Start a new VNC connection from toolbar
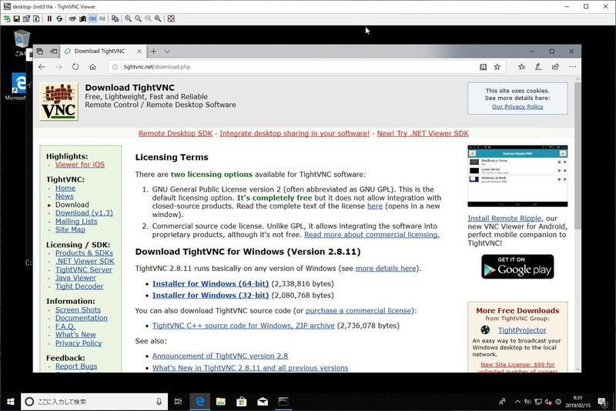 pos(7,18)
